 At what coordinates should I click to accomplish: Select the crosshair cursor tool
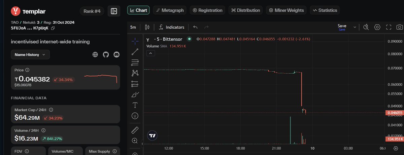[x=135, y=41]
